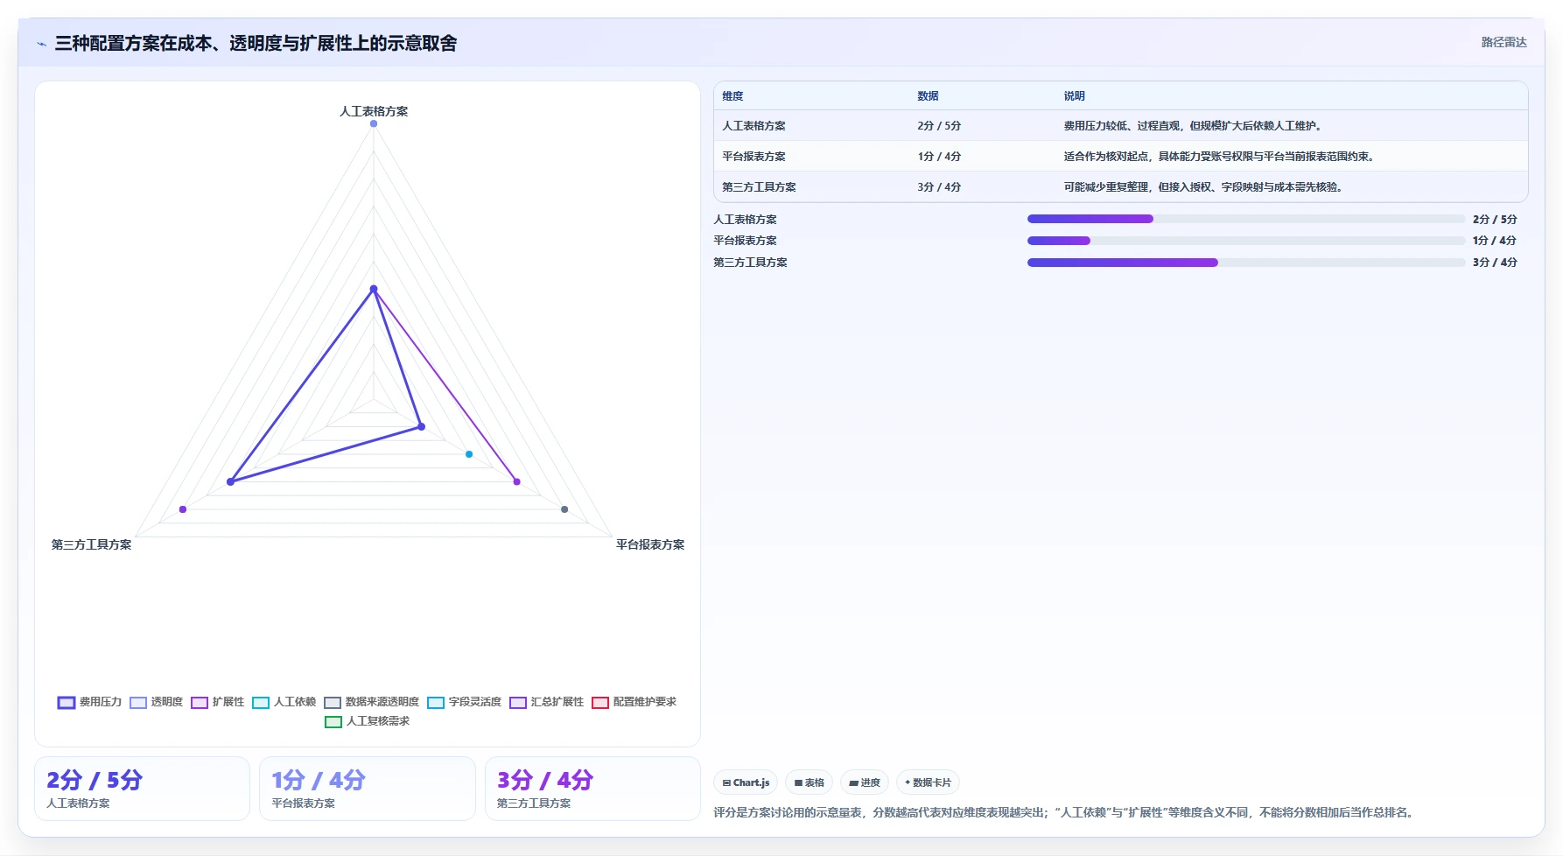Click the lightning icon before the title
The height and width of the screenshot is (856, 1563).
[x=41, y=44]
